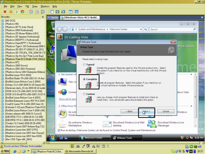Click the host Internet Explorer quick-launch icon
Screen dimensions: 205x154
pos(15,151)
